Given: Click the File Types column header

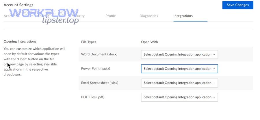Looking at the screenshot, I should point(89,42).
